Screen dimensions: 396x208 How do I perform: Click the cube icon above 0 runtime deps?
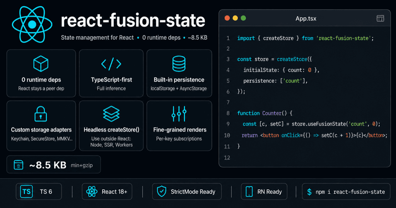click(41, 64)
